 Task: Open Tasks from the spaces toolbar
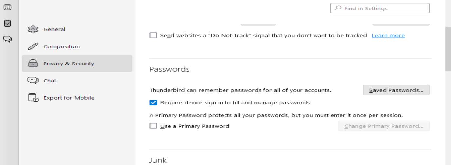(7, 23)
